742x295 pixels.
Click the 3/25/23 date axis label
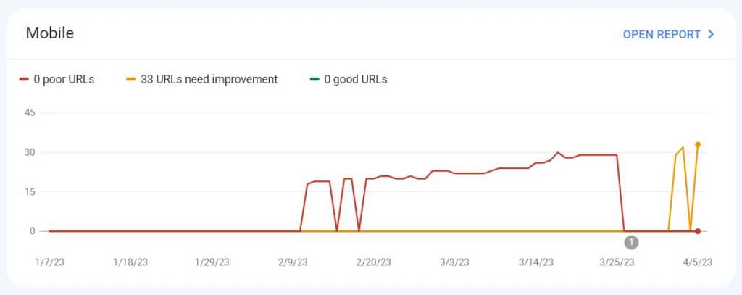(617, 262)
